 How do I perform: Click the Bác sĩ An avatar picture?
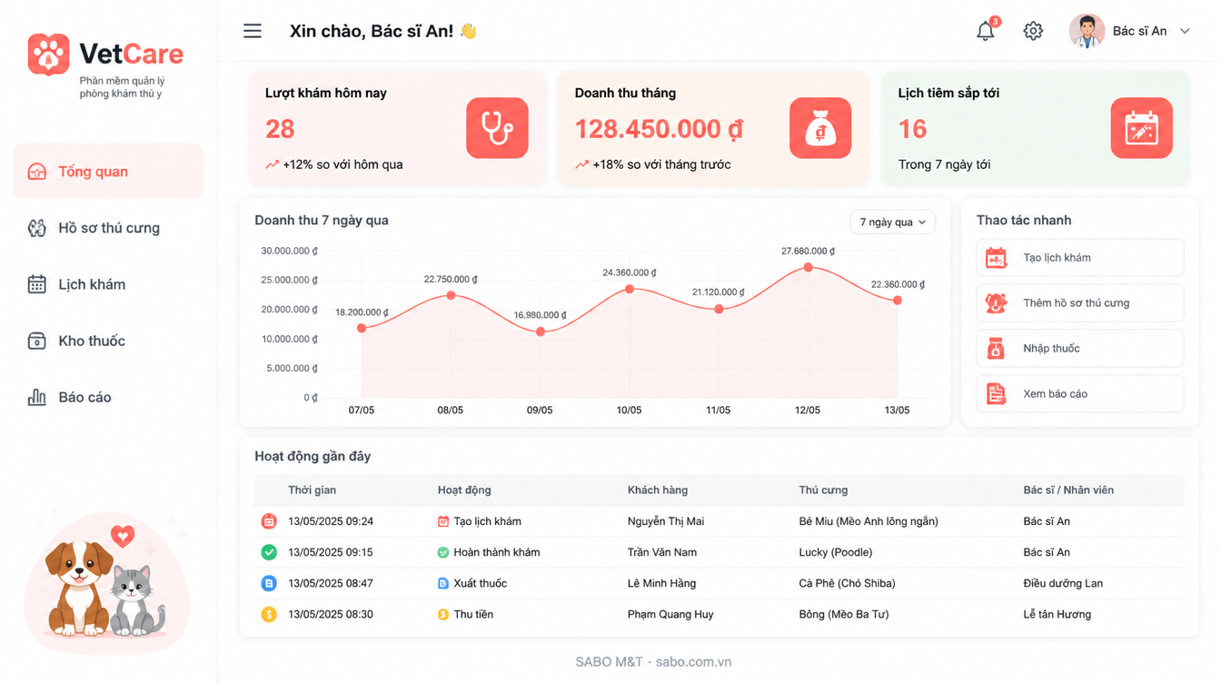(1087, 31)
